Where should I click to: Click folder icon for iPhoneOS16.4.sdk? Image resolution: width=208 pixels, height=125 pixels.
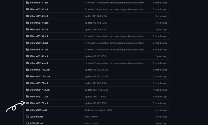pyautogui.click(x=27, y=63)
